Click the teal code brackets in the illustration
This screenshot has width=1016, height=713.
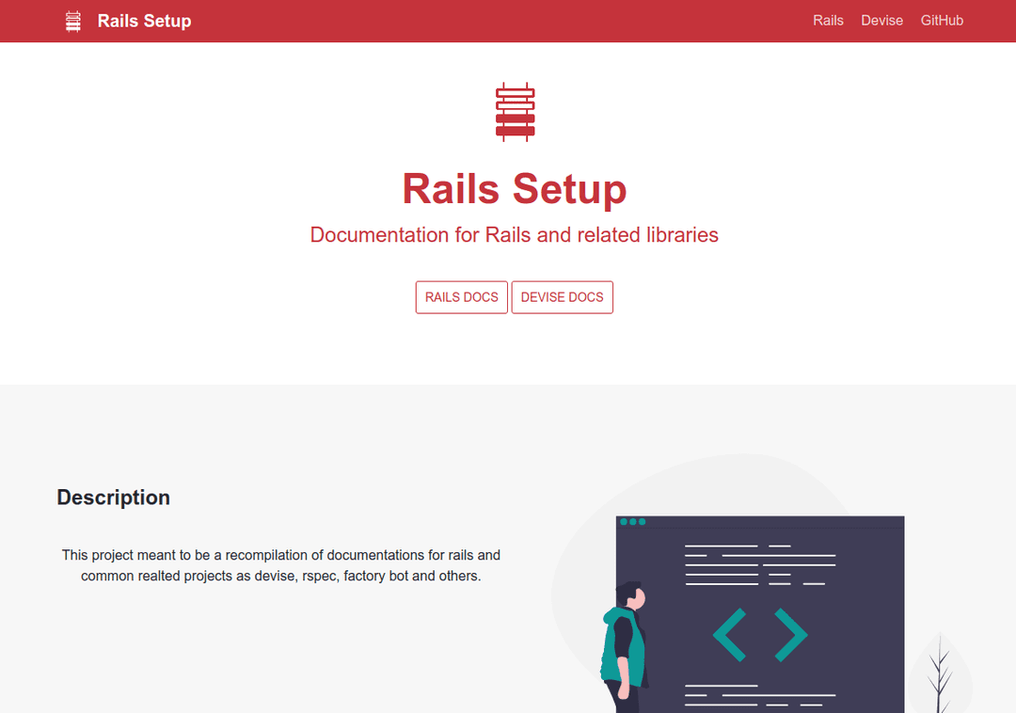tap(759, 635)
